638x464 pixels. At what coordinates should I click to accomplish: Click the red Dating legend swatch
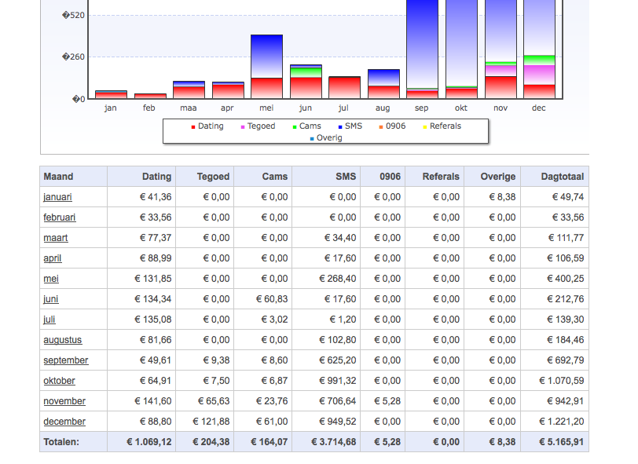(193, 127)
